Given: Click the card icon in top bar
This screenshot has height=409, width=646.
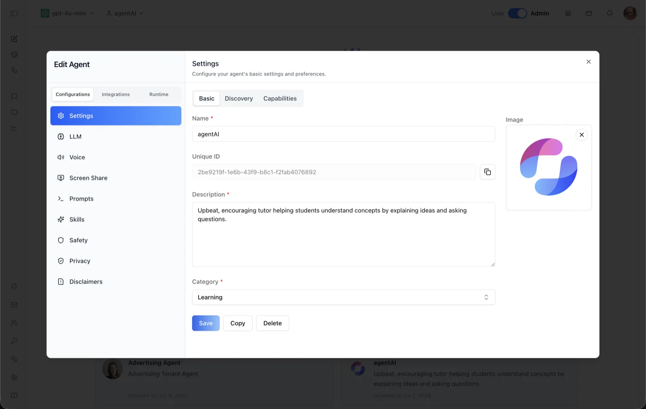Looking at the screenshot, I should pos(589,13).
